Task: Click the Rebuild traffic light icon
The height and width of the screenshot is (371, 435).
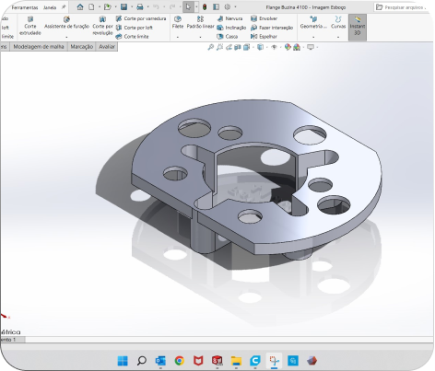Action: (205, 6)
